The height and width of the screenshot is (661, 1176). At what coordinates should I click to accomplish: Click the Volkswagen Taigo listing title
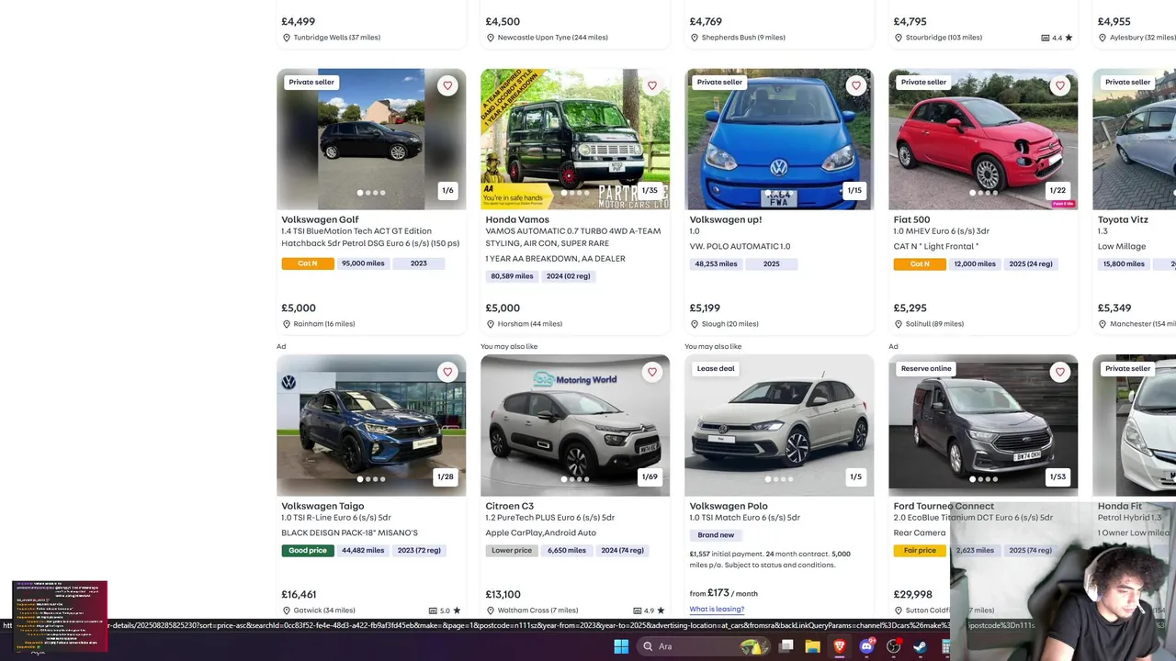tap(322, 506)
